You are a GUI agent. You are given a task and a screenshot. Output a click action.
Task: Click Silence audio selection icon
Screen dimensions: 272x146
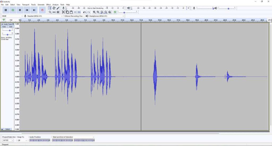pyautogui.click(x=79, y=12)
